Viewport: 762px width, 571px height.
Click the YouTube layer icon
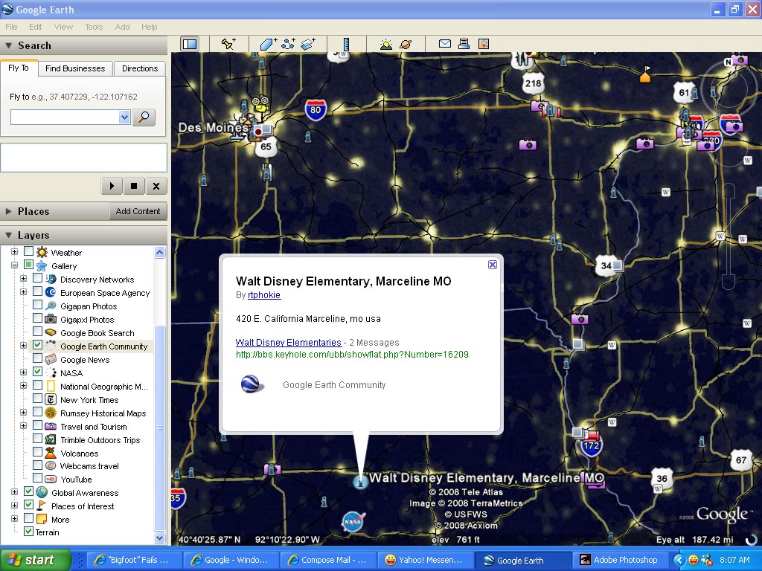coord(51,480)
